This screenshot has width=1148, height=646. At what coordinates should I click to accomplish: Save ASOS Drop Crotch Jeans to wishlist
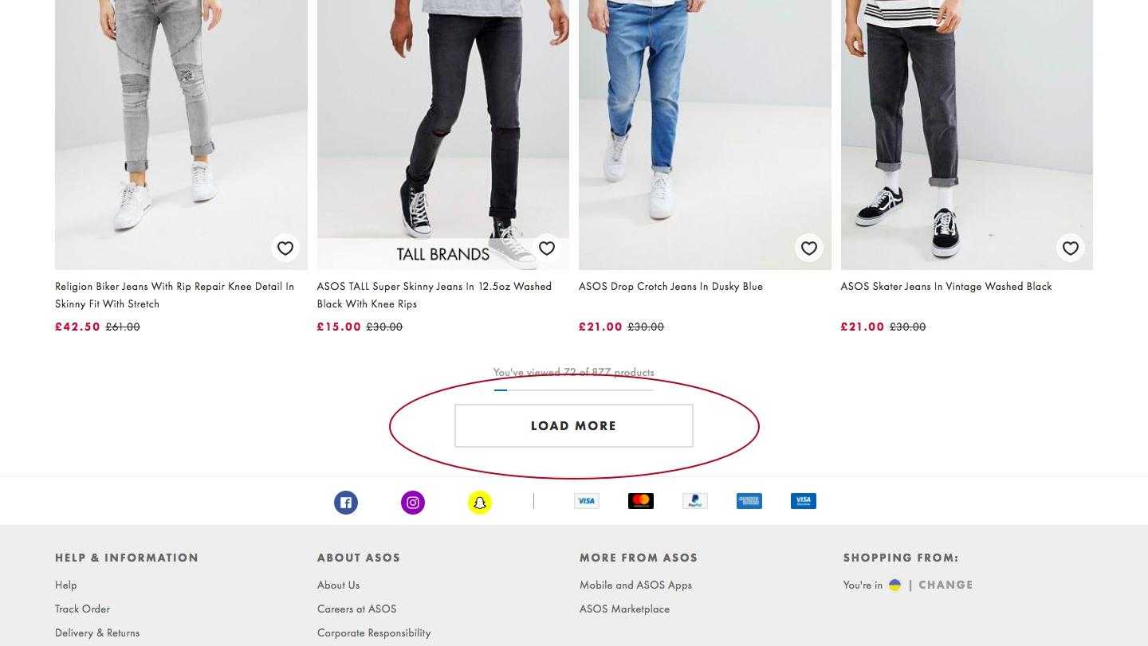[x=809, y=249]
